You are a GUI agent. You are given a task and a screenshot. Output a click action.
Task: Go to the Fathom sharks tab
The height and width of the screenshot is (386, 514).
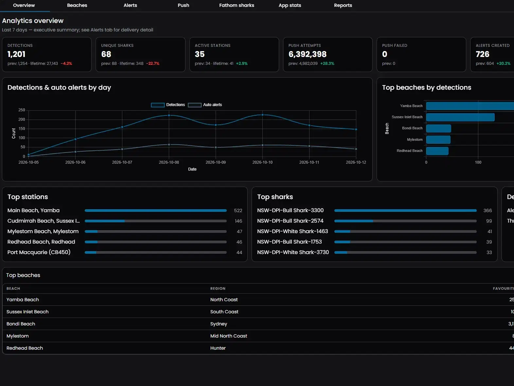237,5
